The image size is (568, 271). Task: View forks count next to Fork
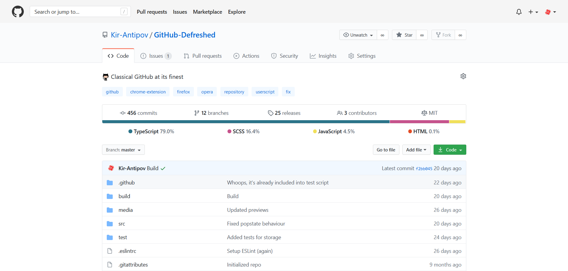click(x=460, y=35)
